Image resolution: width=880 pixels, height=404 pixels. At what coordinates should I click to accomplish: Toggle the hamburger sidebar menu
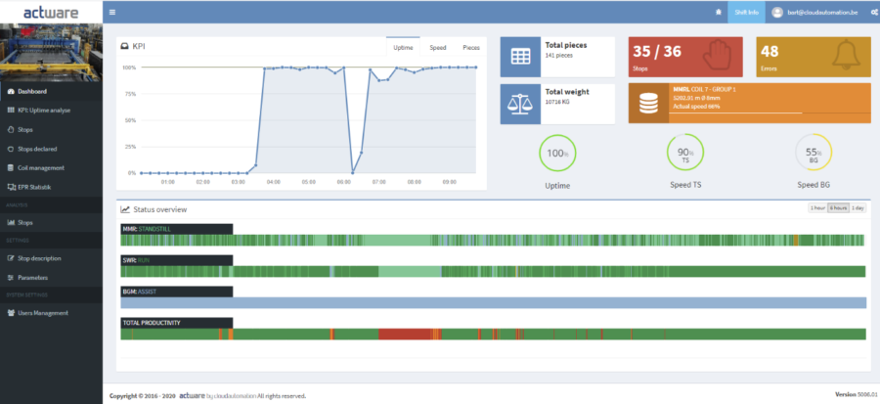tap(112, 12)
